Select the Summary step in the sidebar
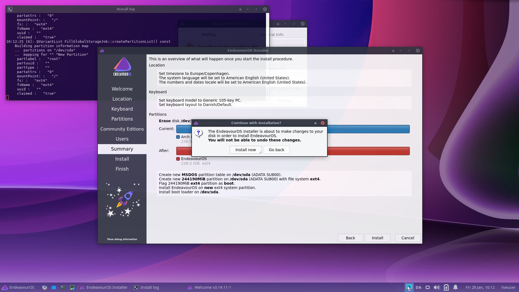519x292 pixels. (x=122, y=149)
